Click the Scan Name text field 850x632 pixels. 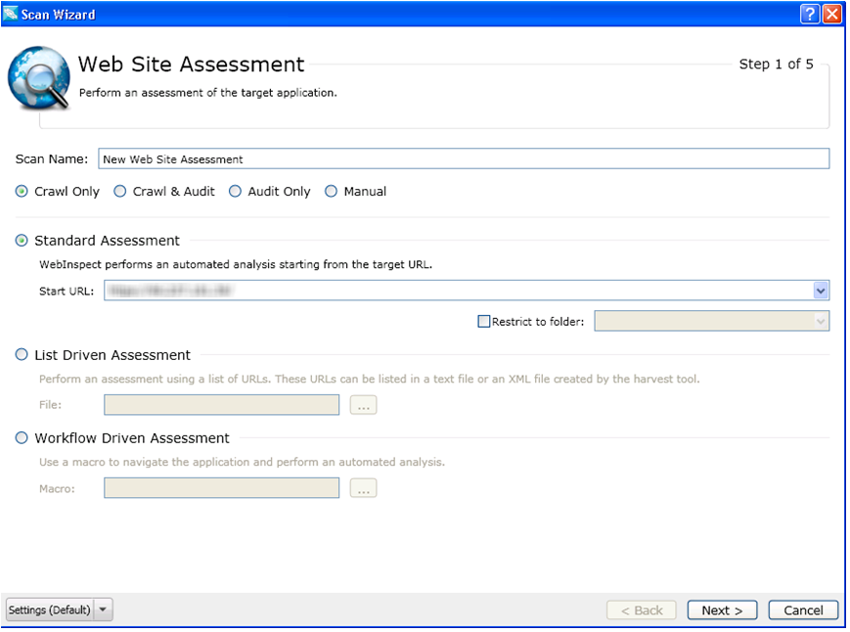point(463,158)
